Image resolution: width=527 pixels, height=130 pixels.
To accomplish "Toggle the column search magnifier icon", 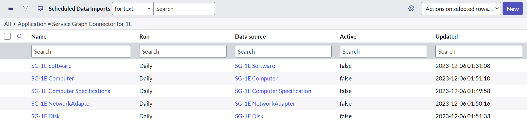I will 20,36.
